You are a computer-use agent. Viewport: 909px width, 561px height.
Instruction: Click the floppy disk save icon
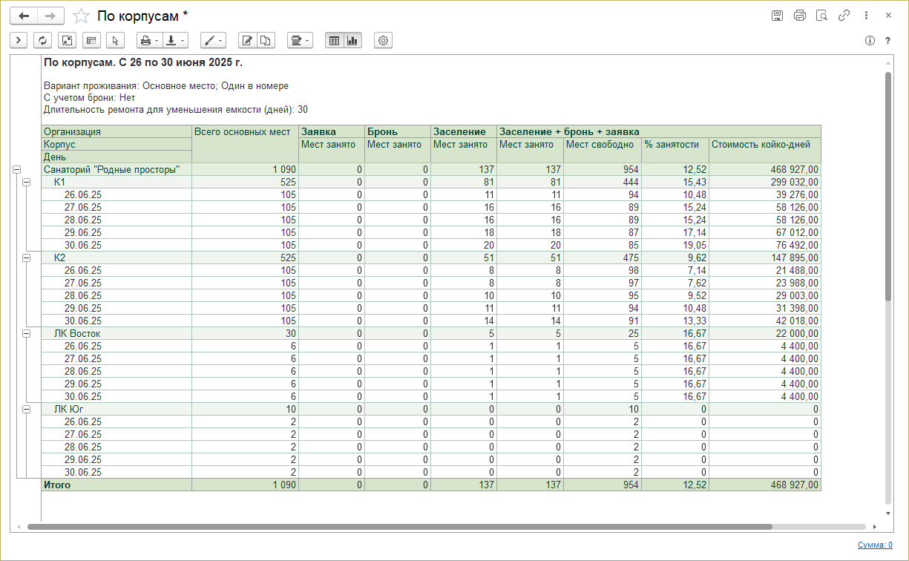click(x=777, y=16)
